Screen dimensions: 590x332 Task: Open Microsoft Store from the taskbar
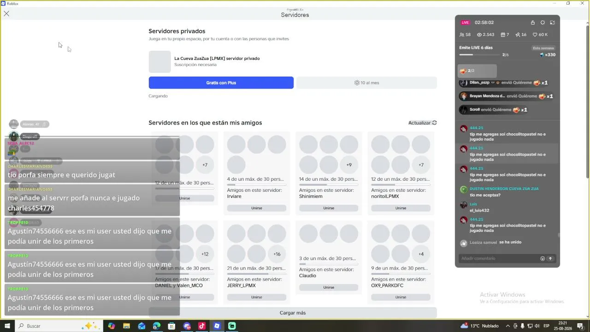click(171, 326)
